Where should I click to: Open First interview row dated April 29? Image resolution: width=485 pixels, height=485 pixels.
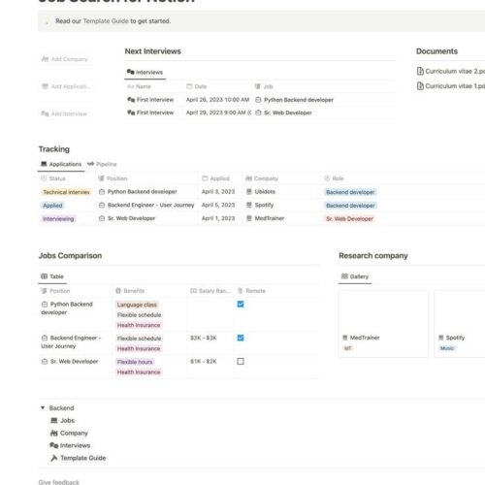[x=150, y=113]
